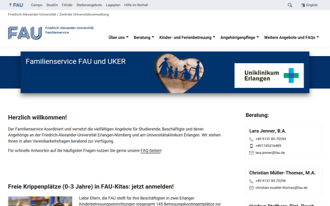Go to Zentrale Universitätsverwaltung breadcrumb
Screen dimensions: 330x206
(84, 14)
